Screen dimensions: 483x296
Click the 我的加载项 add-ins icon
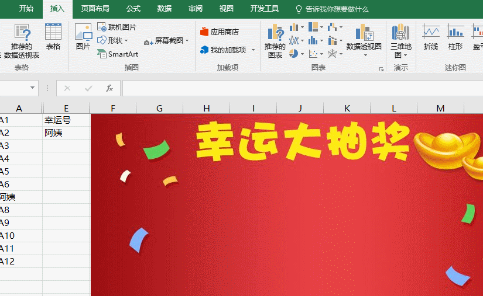(x=204, y=50)
